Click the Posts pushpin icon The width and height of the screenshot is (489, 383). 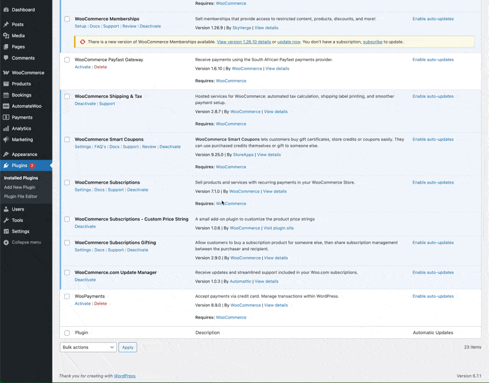point(6,24)
